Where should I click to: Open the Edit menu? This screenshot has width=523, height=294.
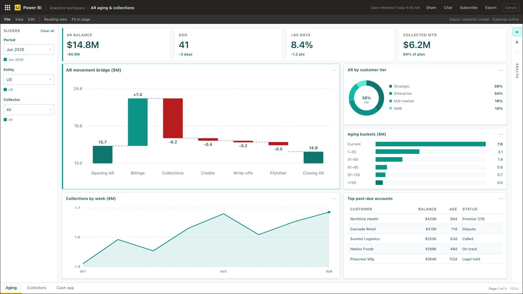pyautogui.click(x=31, y=19)
